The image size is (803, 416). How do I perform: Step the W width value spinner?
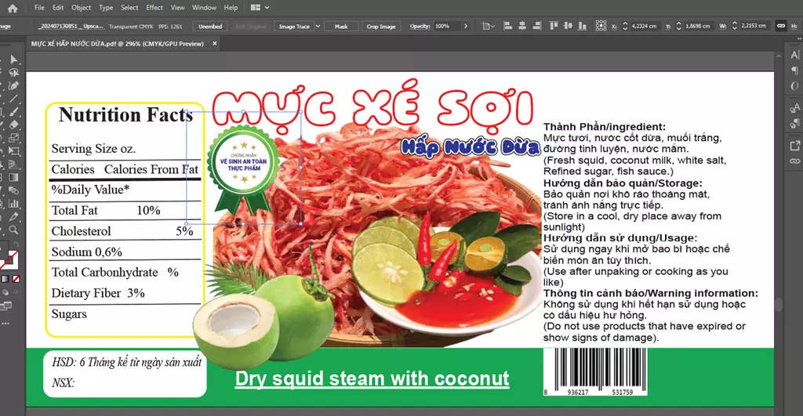coord(735,26)
